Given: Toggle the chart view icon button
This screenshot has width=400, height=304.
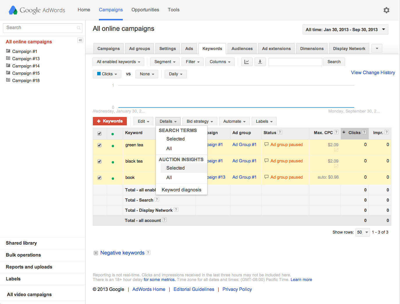Looking at the screenshot, I should (247, 62).
